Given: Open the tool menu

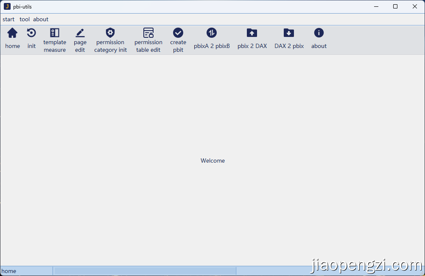Looking at the screenshot, I should click(x=25, y=20).
